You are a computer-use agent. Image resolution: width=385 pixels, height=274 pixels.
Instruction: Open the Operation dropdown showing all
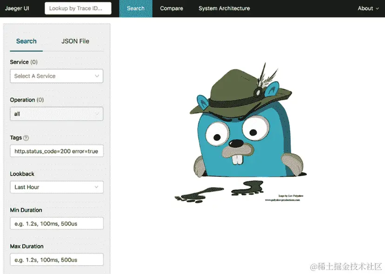(x=56, y=114)
